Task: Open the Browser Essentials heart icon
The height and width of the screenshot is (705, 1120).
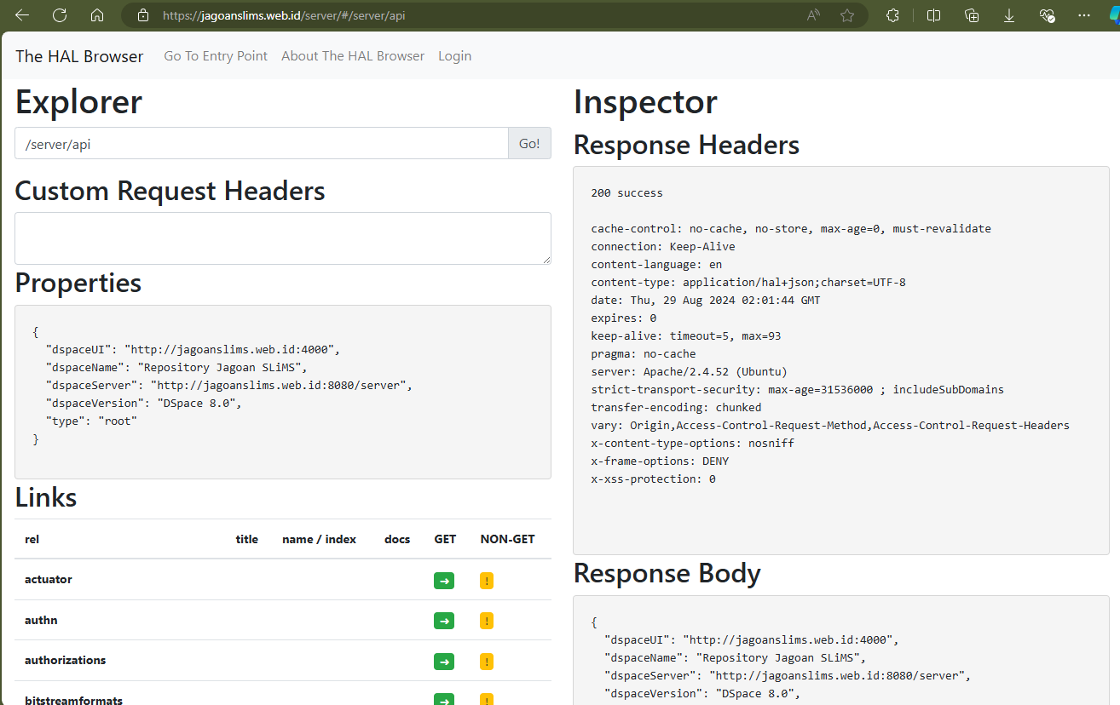Action: tap(1048, 15)
